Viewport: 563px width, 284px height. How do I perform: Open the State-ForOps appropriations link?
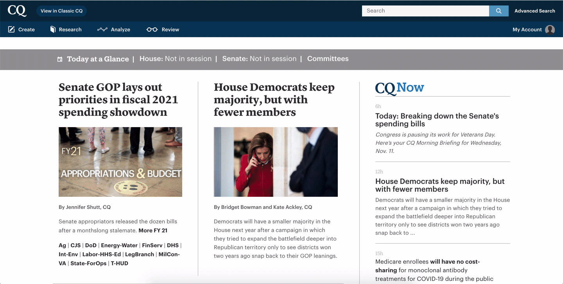coord(88,263)
